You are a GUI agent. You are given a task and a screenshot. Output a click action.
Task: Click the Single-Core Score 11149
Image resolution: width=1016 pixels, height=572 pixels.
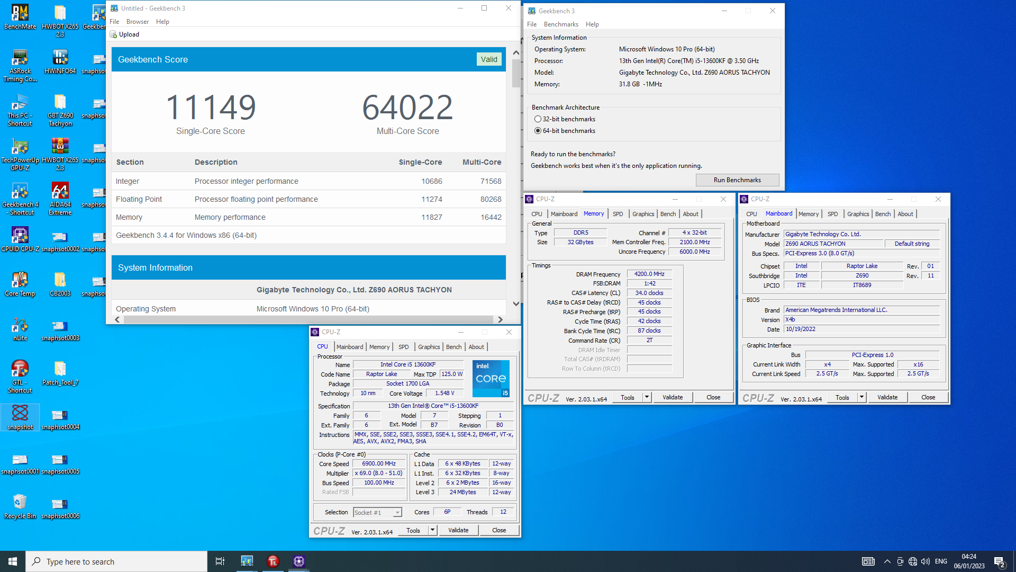click(x=211, y=107)
